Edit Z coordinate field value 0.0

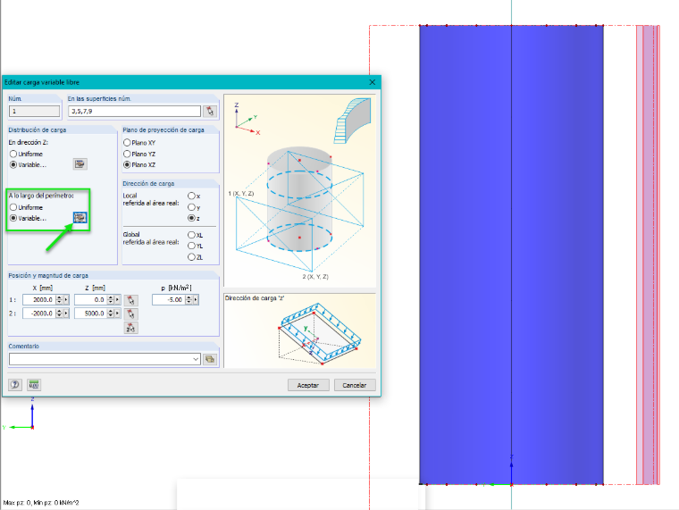tap(90, 299)
